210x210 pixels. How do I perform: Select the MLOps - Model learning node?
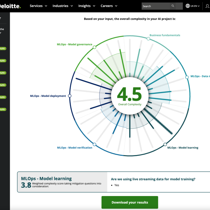[165, 144]
